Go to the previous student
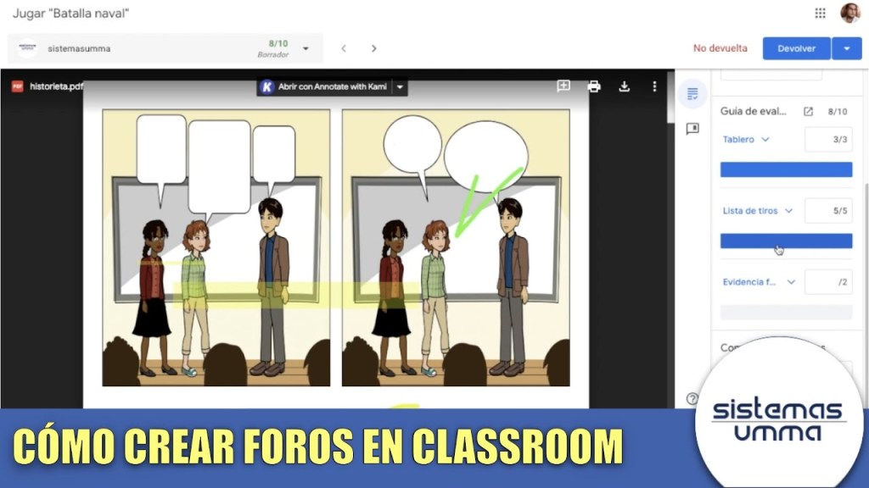 (x=344, y=48)
